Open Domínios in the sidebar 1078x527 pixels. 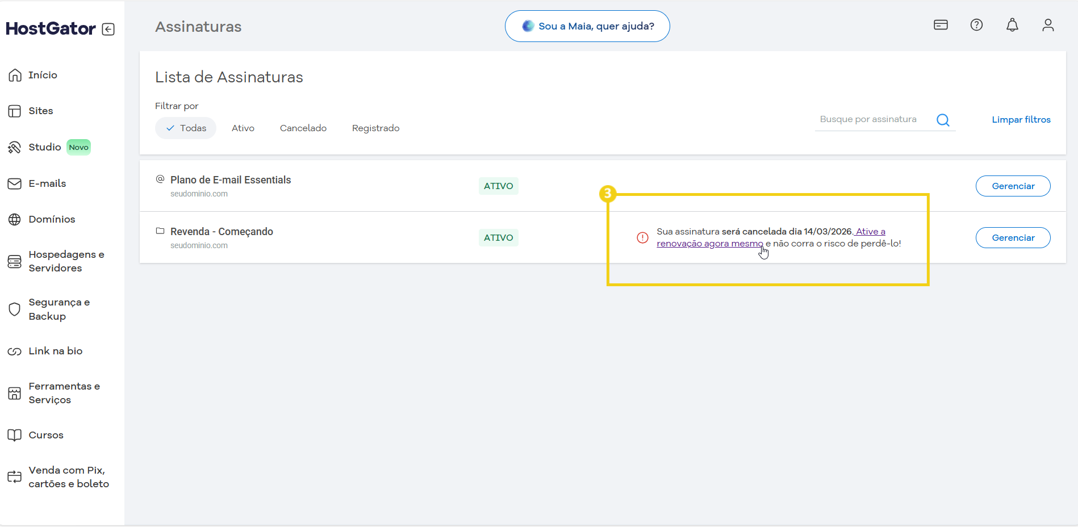[x=52, y=219]
